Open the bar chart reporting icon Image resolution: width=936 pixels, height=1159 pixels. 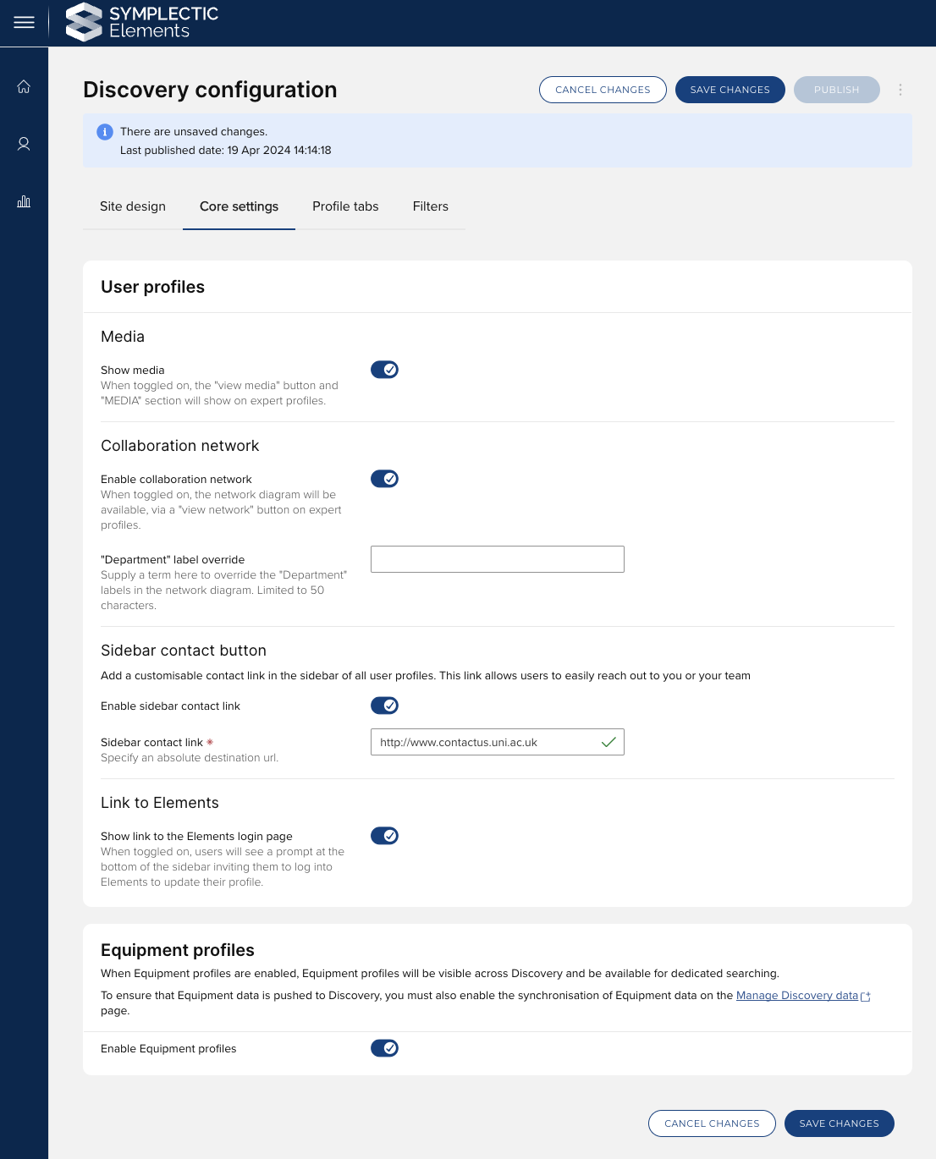[x=24, y=201]
